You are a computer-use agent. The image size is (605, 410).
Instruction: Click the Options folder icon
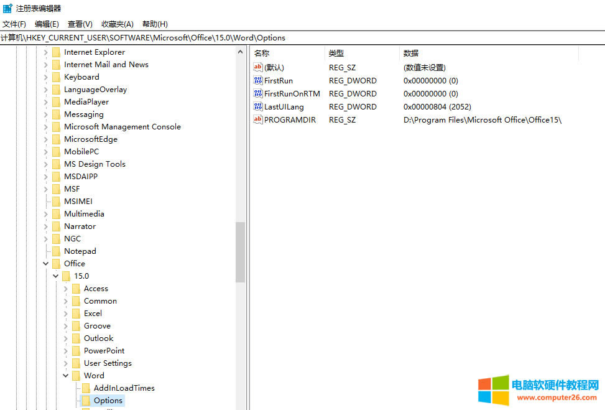86,400
